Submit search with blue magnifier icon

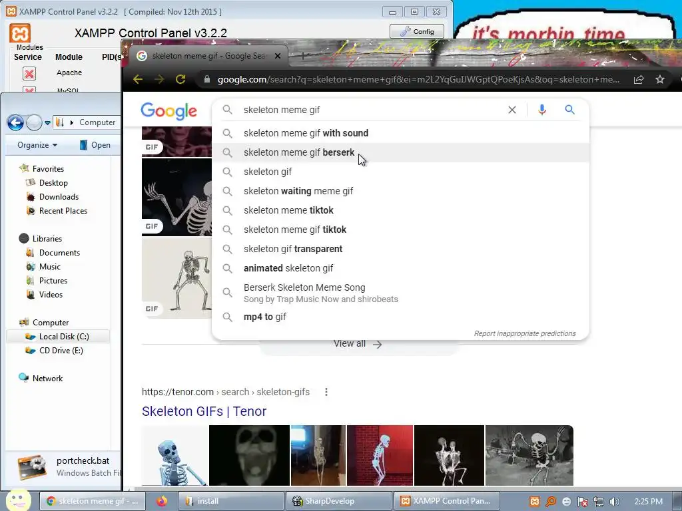[x=570, y=110]
